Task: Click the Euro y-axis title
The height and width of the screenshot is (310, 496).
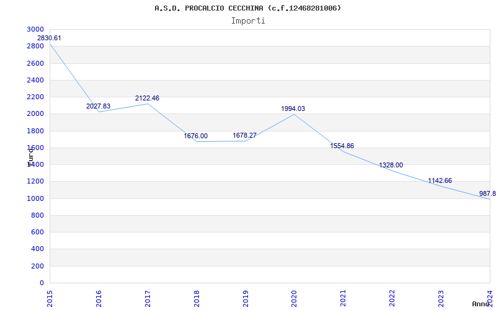Action: point(30,157)
